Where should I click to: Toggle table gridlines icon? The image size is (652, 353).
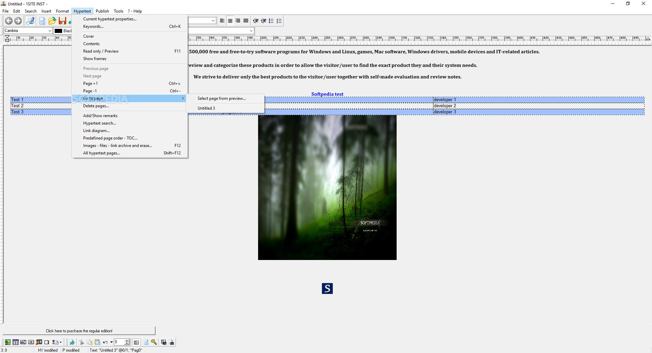pos(136,342)
